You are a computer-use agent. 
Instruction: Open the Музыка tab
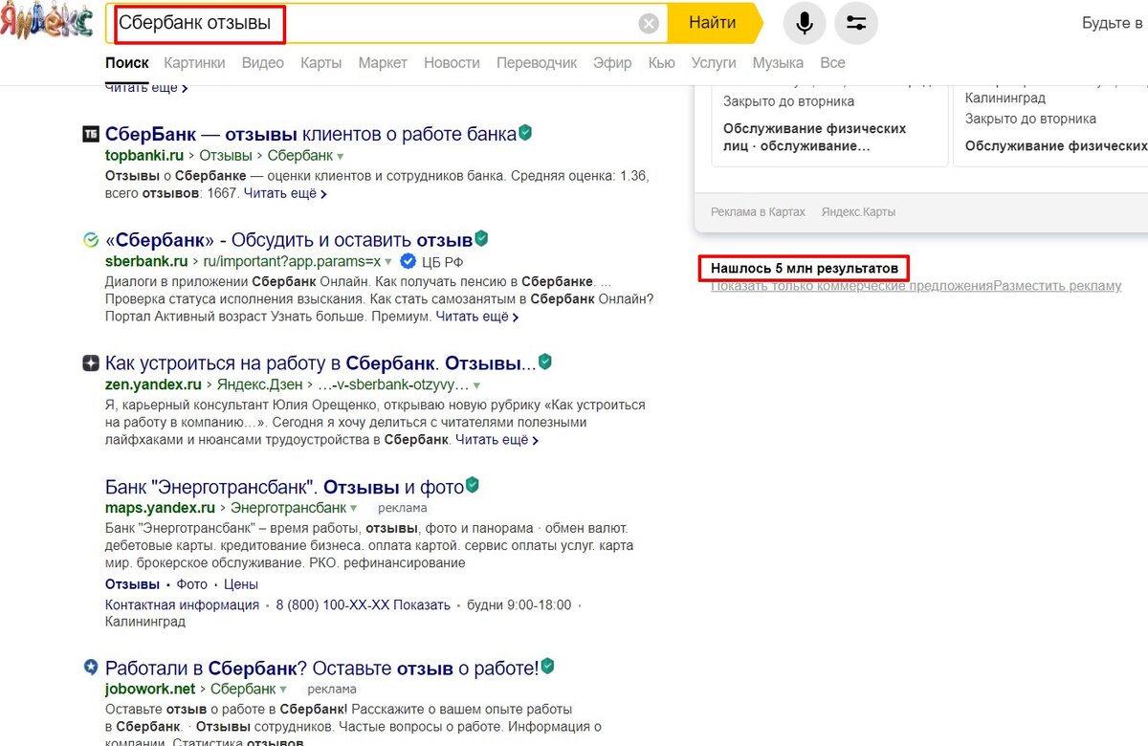(778, 62)
